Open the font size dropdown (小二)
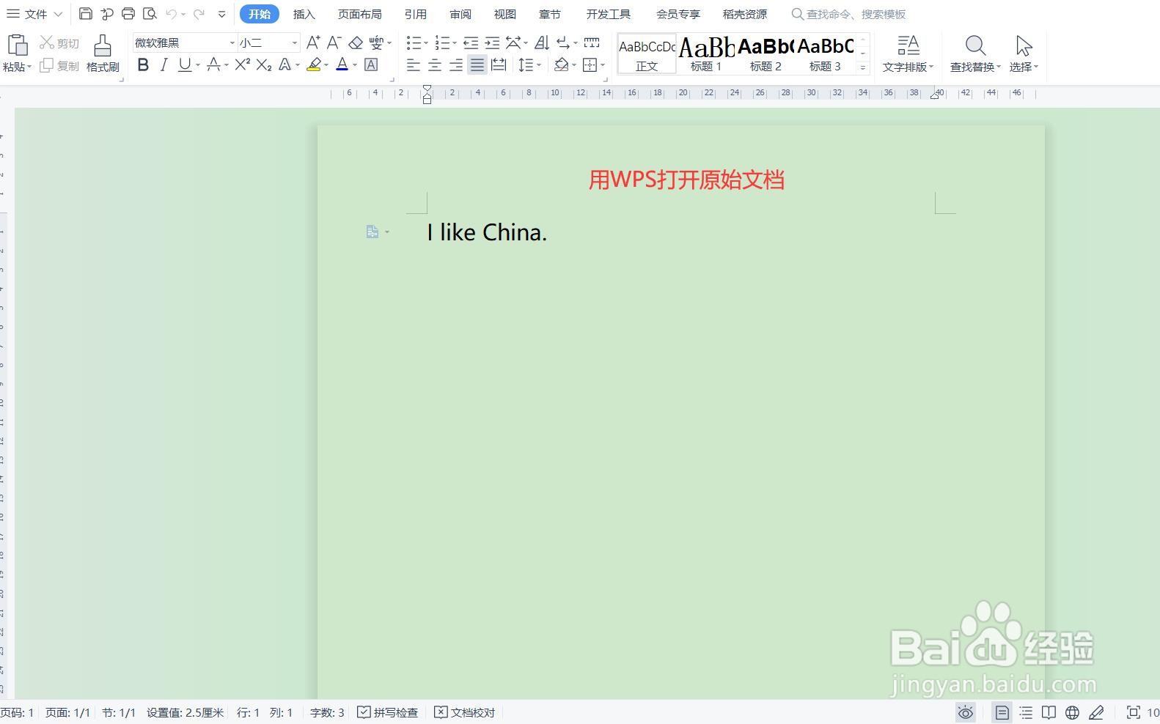 (295, 43)
